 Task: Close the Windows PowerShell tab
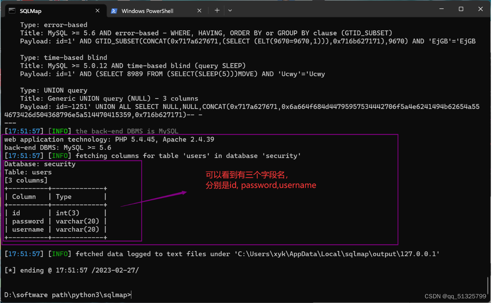click(200, 11)
